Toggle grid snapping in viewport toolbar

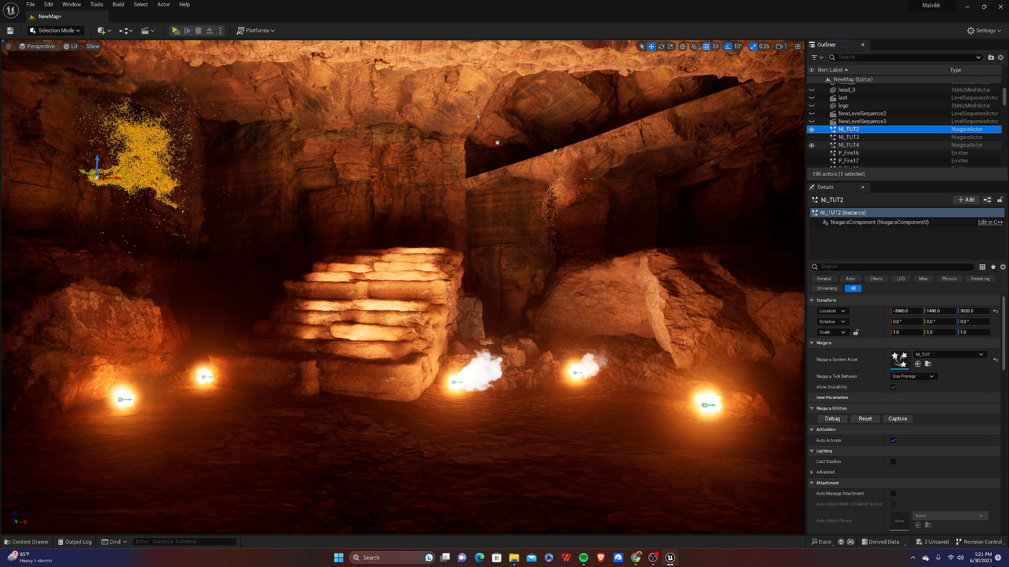(706, 46)
